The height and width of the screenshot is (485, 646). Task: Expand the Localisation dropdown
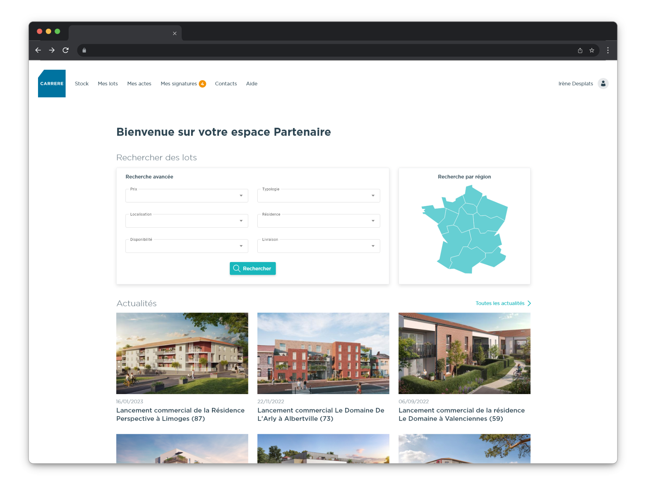pyautogui.click(x=187, y=221)
